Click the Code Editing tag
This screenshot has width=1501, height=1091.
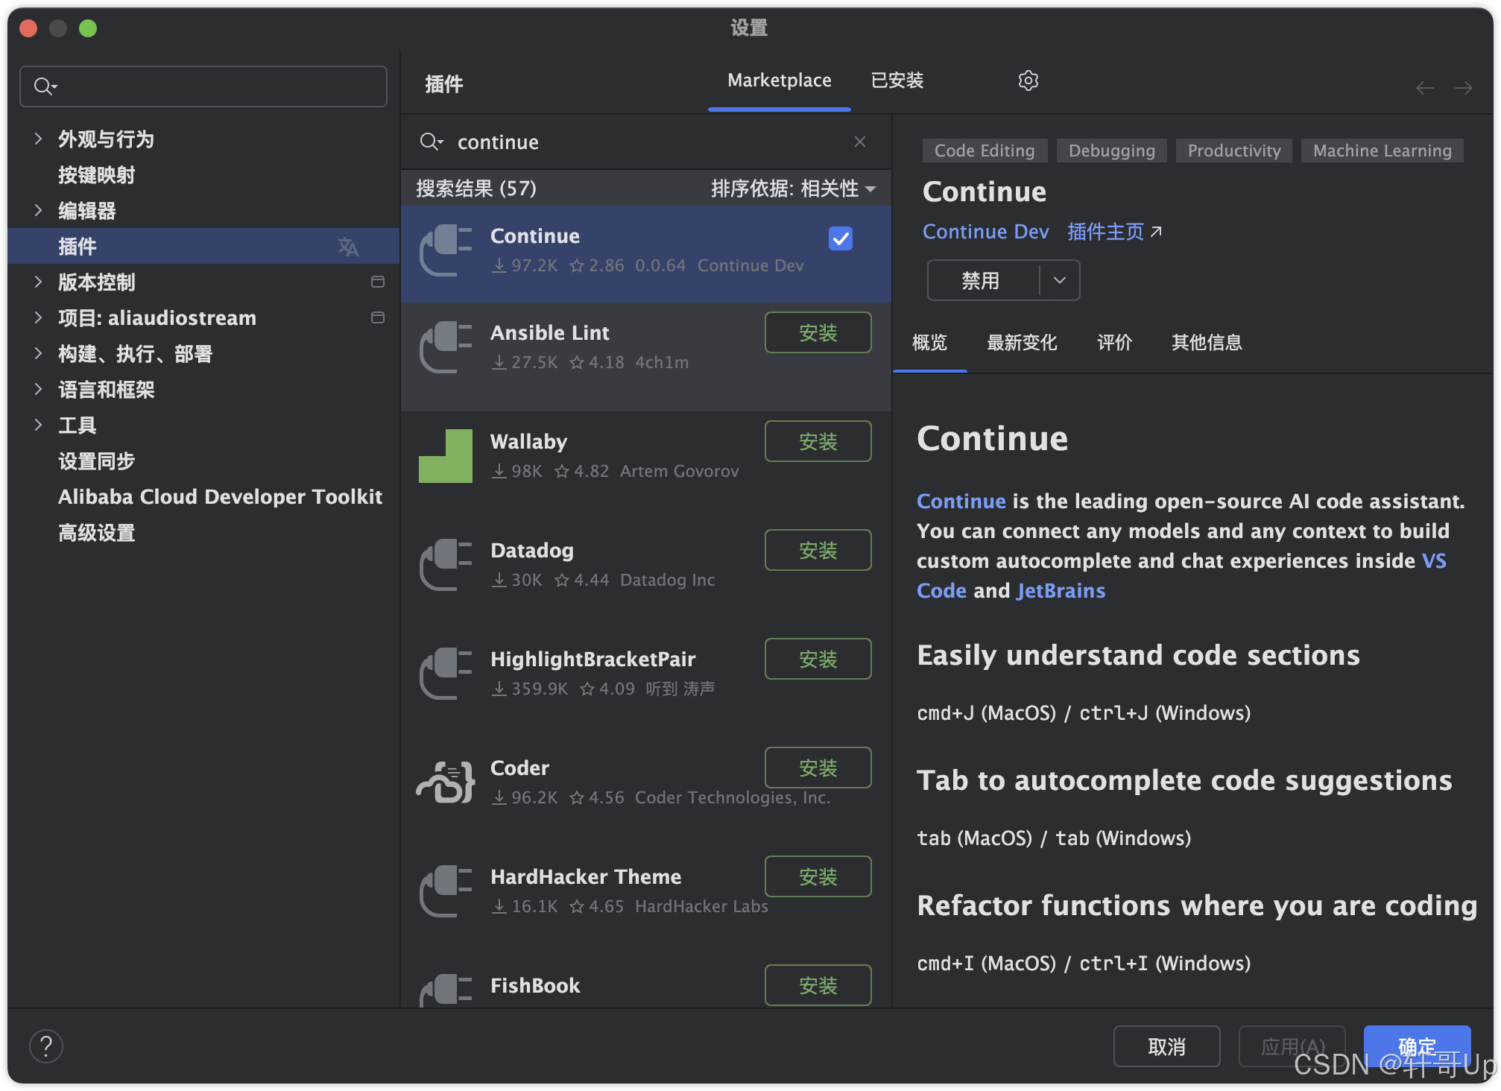985,151
